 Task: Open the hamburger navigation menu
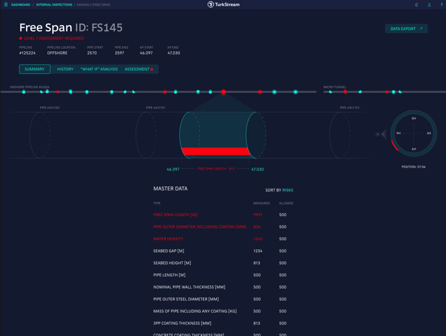(x=6, y=5)
